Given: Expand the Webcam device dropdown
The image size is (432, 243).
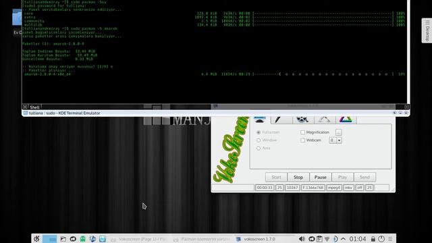Looking at the screenshot, I should (x=339, y=140).
